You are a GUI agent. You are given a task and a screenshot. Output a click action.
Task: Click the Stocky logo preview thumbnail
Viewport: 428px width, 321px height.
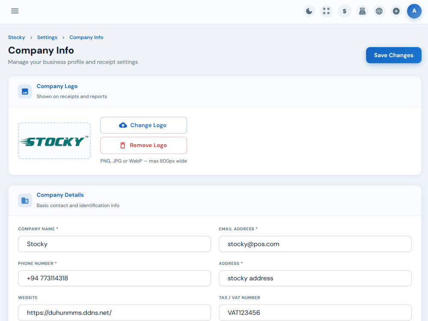54,141
